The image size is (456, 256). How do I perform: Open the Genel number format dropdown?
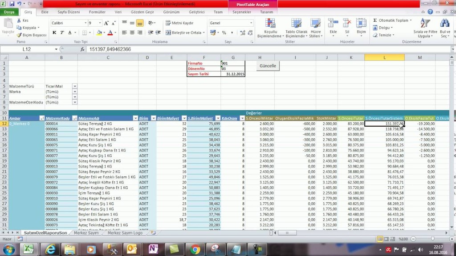pos(251,23)
